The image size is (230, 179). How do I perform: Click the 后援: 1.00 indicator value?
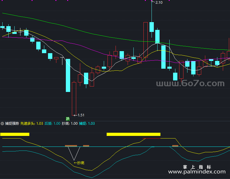pyautogui.click(x=52, y=124)
